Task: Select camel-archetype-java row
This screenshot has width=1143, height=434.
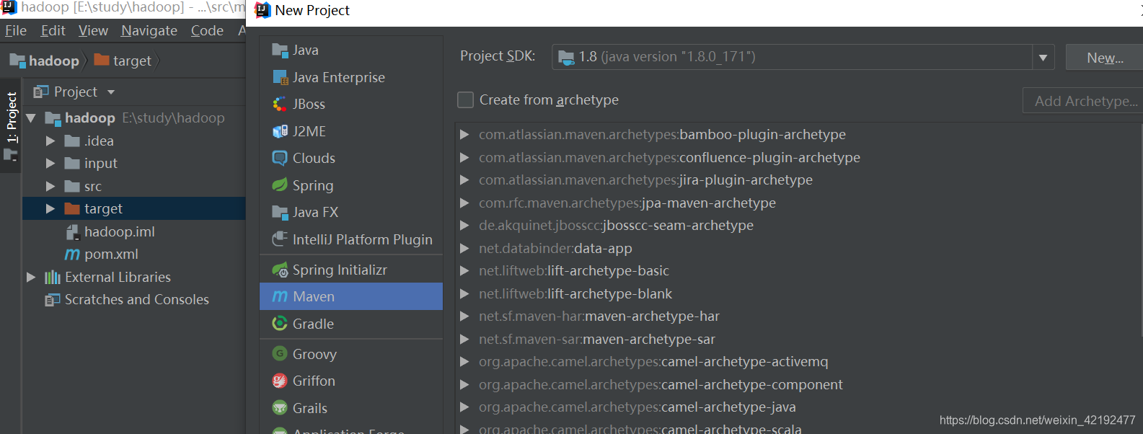Action: [799, 407]
